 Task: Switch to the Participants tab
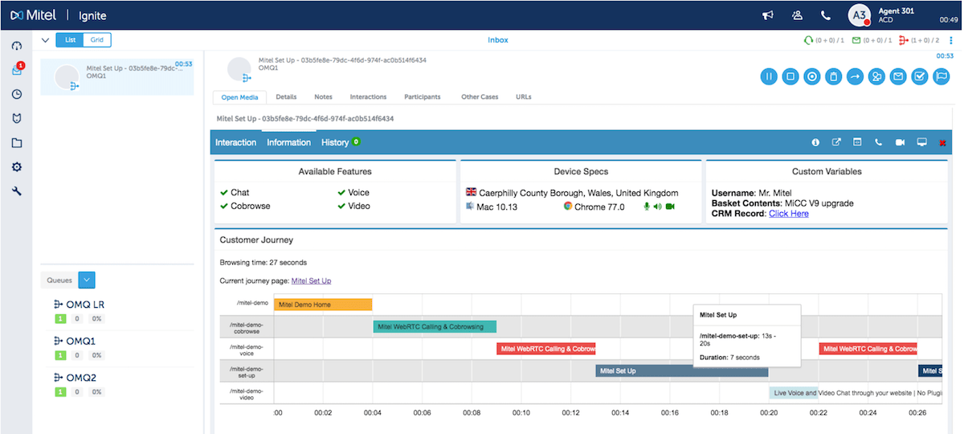pos(422,97)
